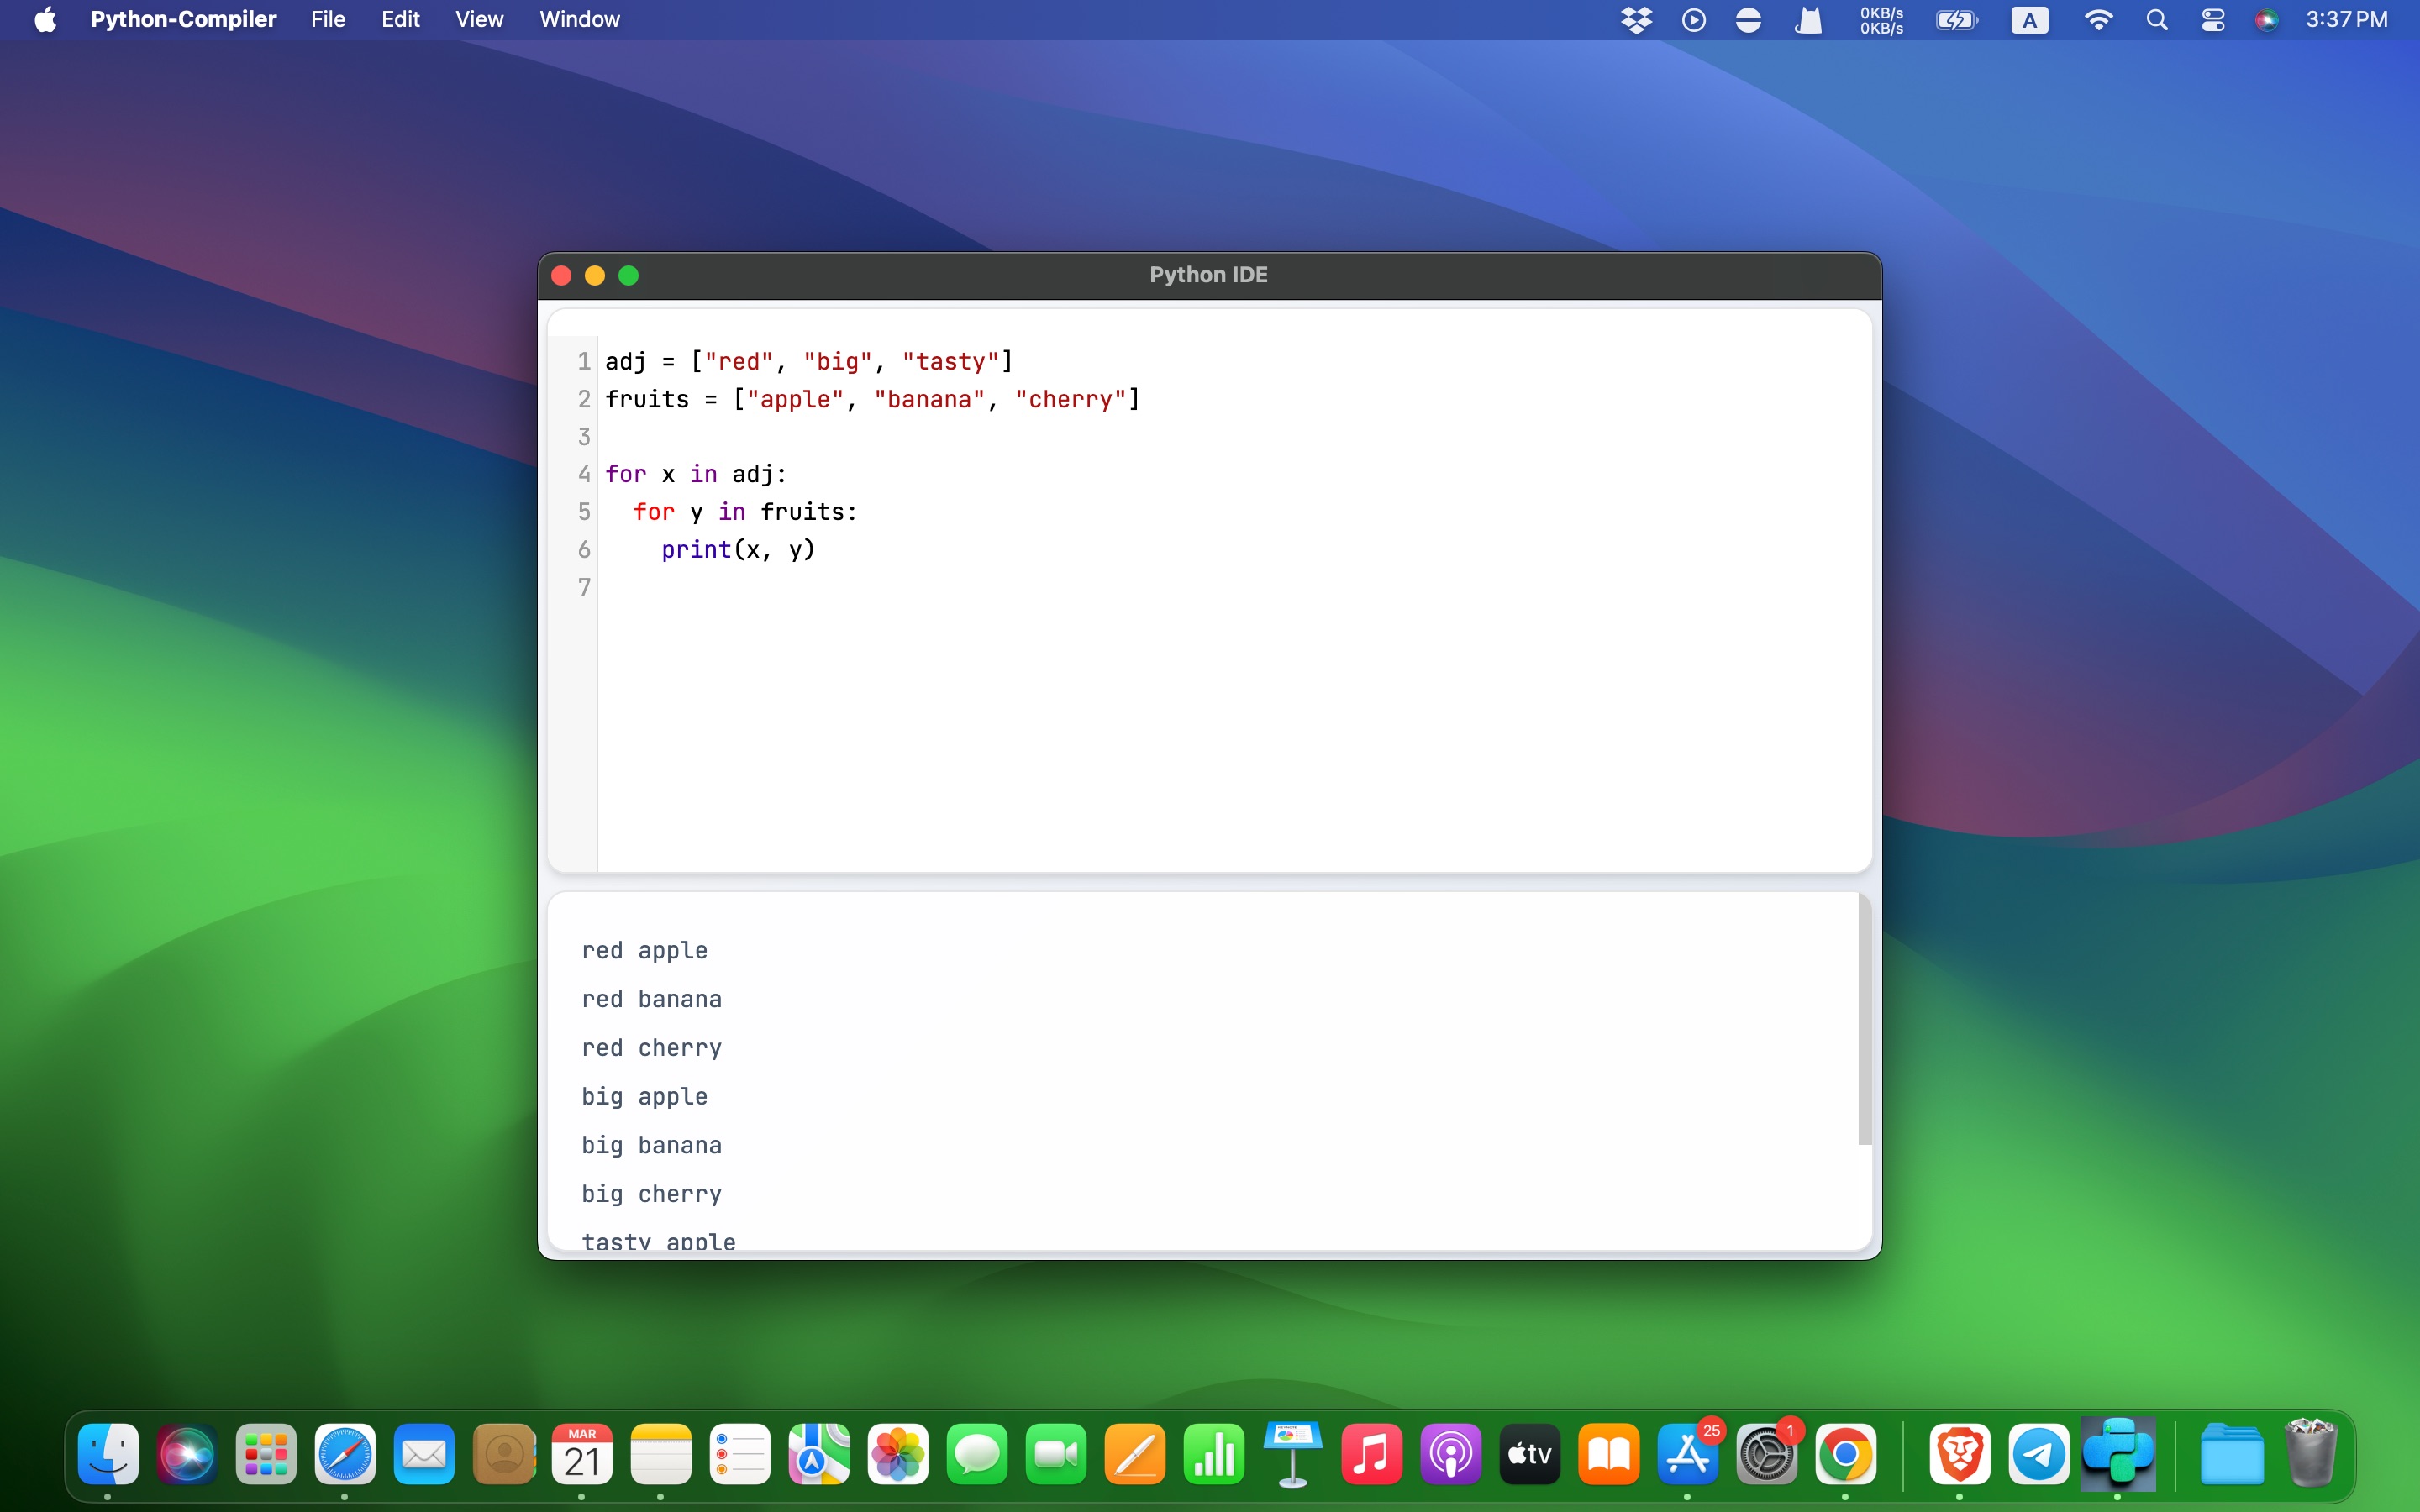Click the output panel scrollbar
Screen dimensions: 2420x1512
1864,1019
